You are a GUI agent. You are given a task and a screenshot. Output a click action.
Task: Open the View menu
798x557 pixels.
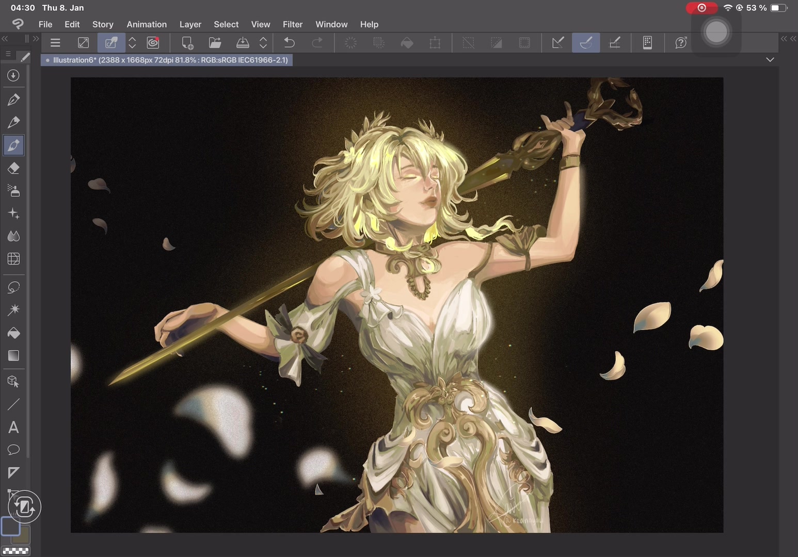tap(261, 24)
